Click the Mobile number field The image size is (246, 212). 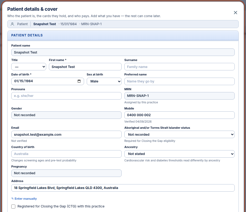point(179,115)
